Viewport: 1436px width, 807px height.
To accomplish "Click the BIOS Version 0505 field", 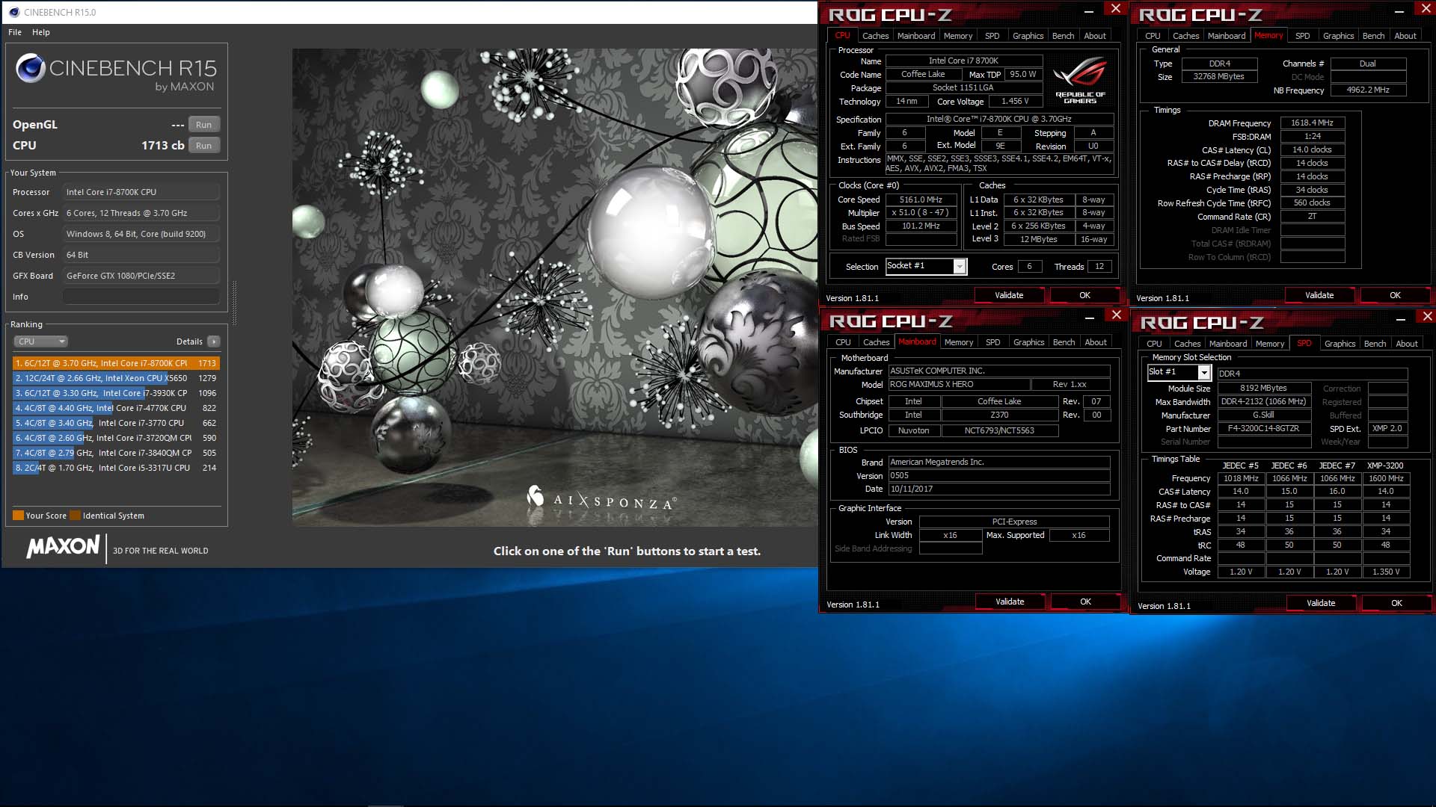I will click(x=998, y=475).
